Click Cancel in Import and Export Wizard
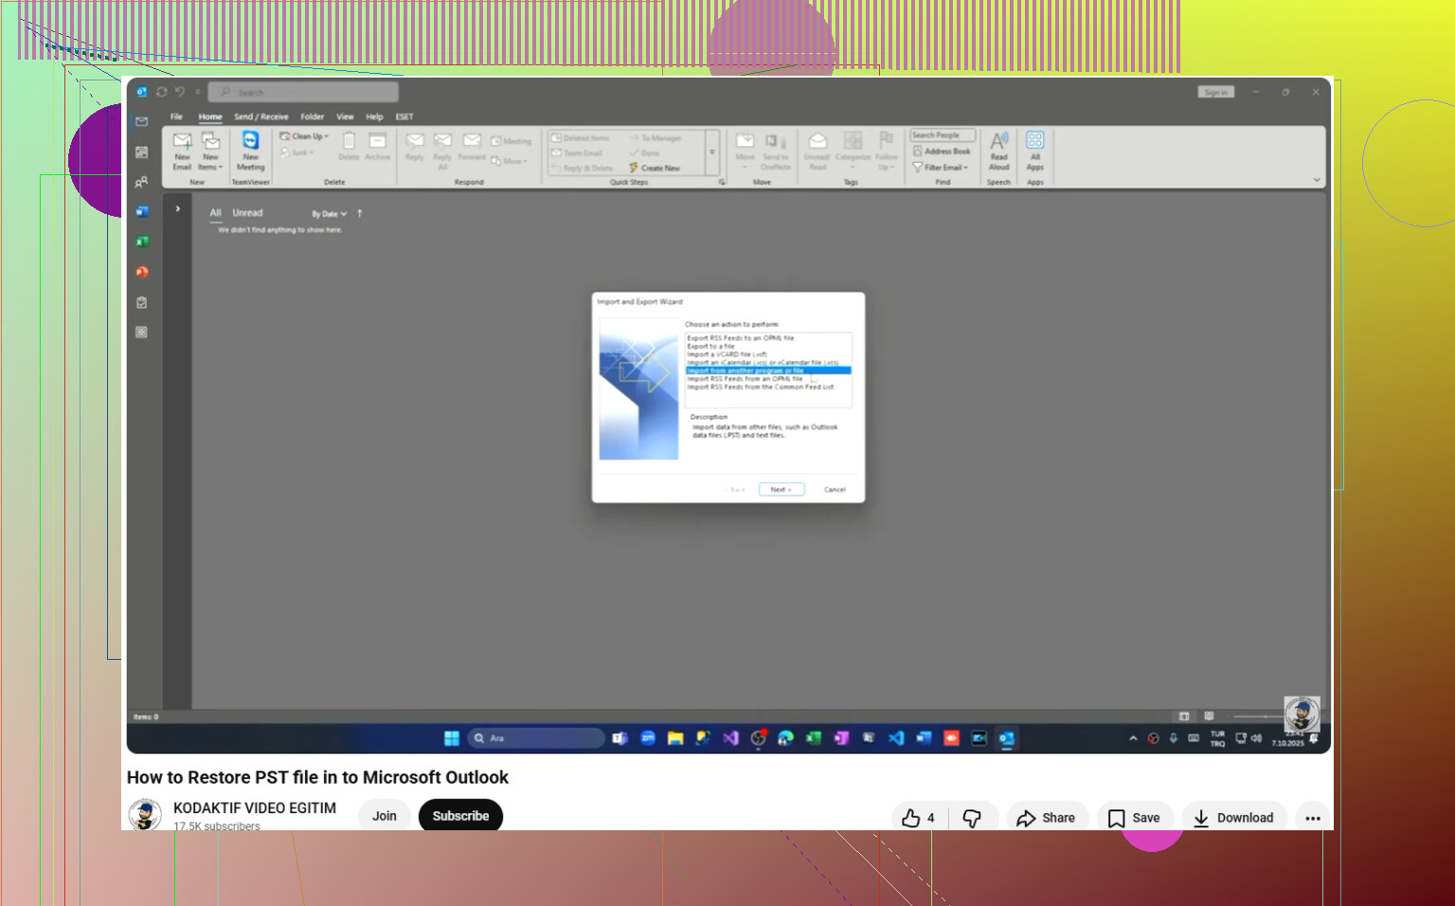Screen dimensions: 1455x906 (x=835, y=489)
